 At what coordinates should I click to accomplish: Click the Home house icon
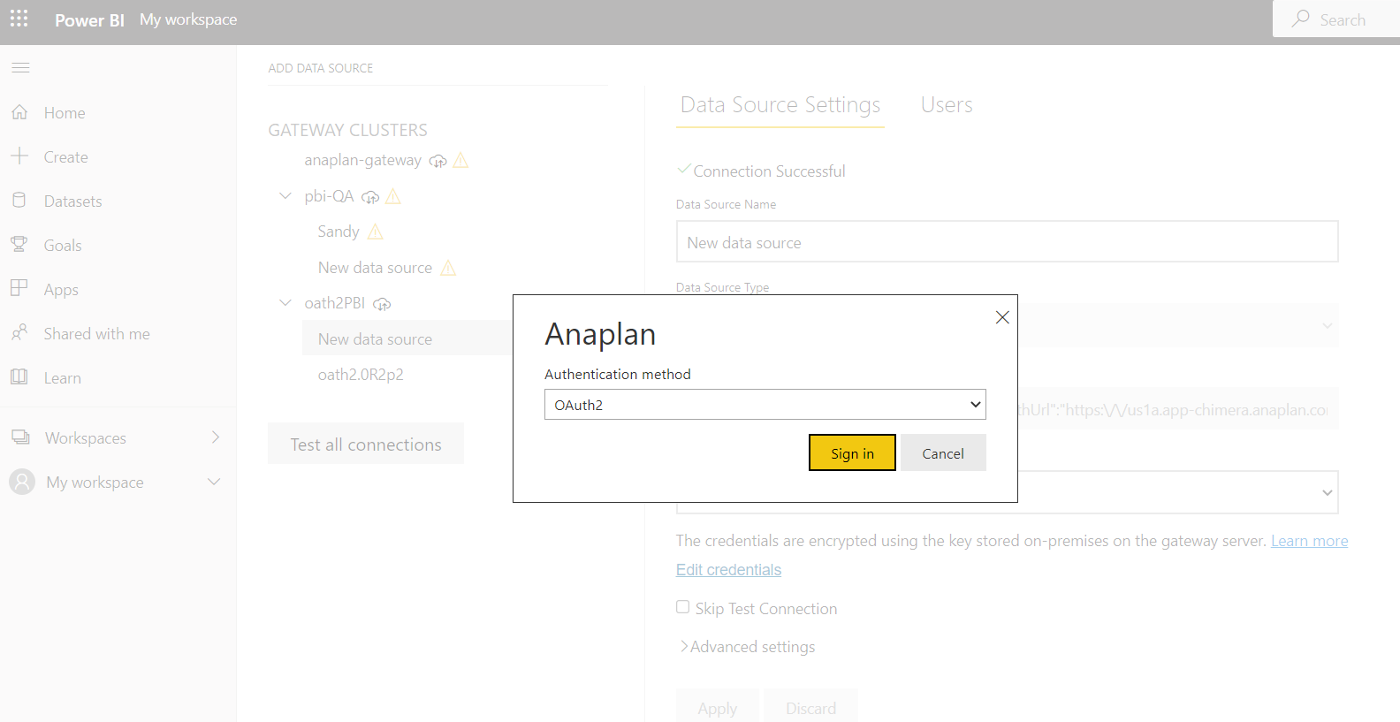point(19,112)
